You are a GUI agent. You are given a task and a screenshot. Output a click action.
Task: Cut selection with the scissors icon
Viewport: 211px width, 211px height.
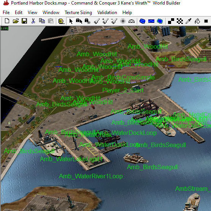tap(33, 21)
